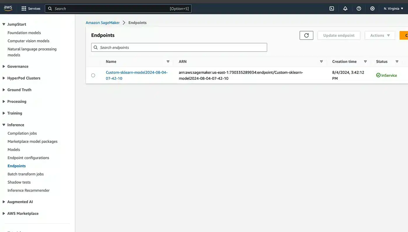
Task: Go to Amazon SageMaker breadcrumb
Action: 103,23
